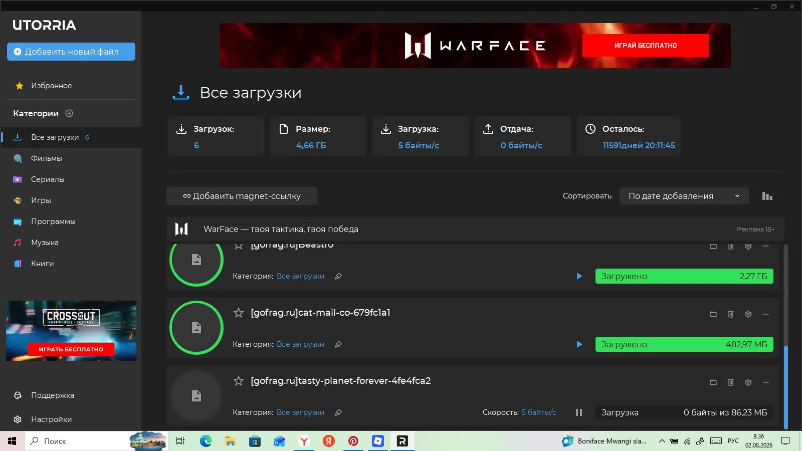Open the Windows Start menu

coord(12,441)
